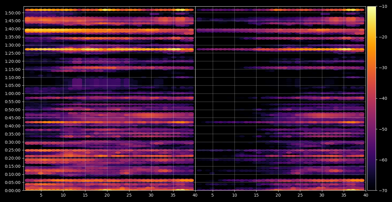Viewport: 392px width, 202px height.
Task: Click x-axis label 35 of the left heatmap
Action: pyautogui.click(x=173, y=195)
